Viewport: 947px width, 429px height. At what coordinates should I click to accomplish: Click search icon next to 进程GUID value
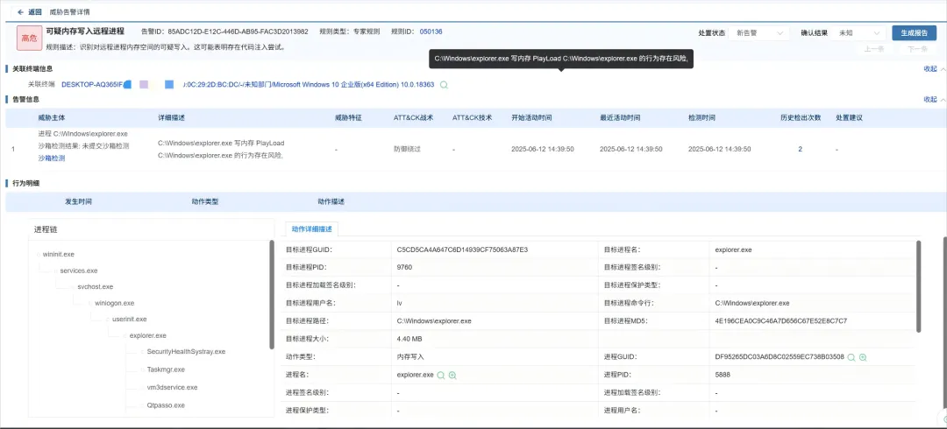tap(851, 357)
